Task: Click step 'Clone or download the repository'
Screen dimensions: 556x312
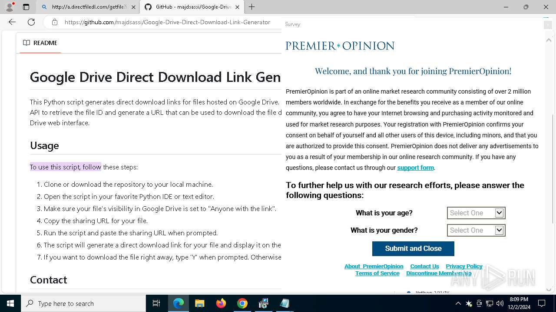Action: (128, 184)
